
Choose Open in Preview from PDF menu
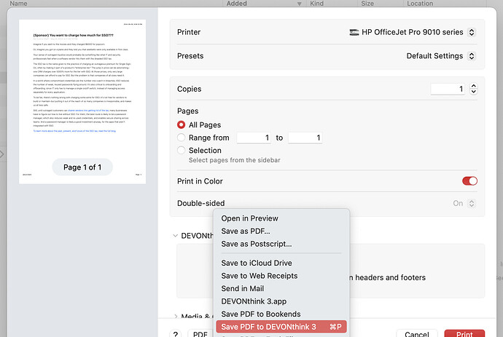[249, 218]
